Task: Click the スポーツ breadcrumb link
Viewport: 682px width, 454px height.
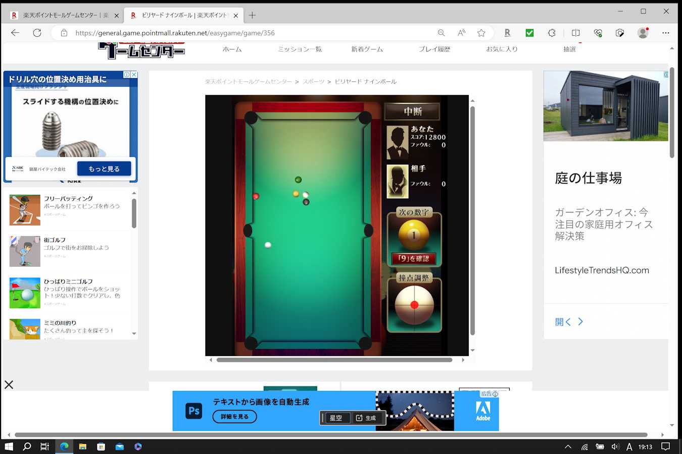Action: click(x=313, y=82)
